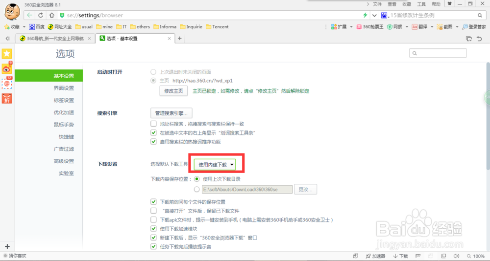Open 广告过滤 in settings sidebar
Screen dimensions: 490x261
tap(64, 149)
